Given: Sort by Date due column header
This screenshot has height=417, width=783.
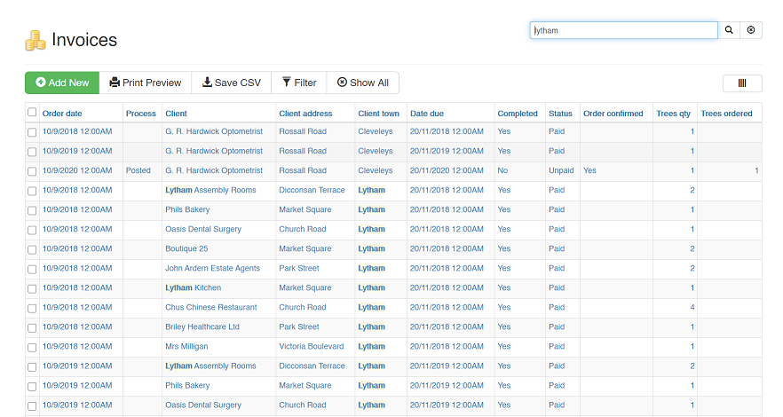Looking at the screenshot, I should pos(427,114).
